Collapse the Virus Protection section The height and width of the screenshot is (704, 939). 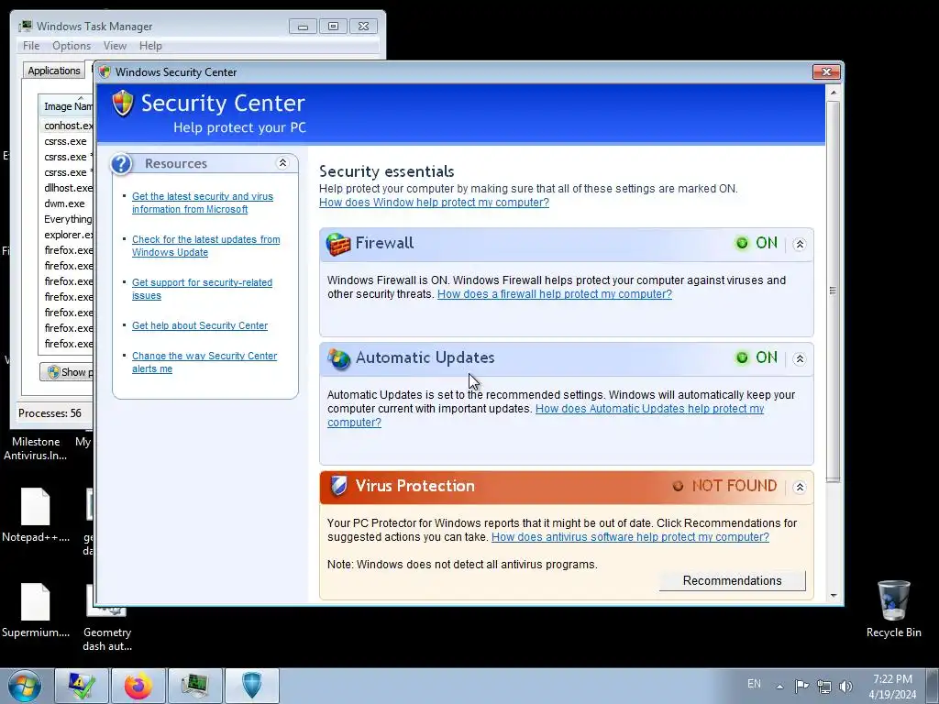800,487
